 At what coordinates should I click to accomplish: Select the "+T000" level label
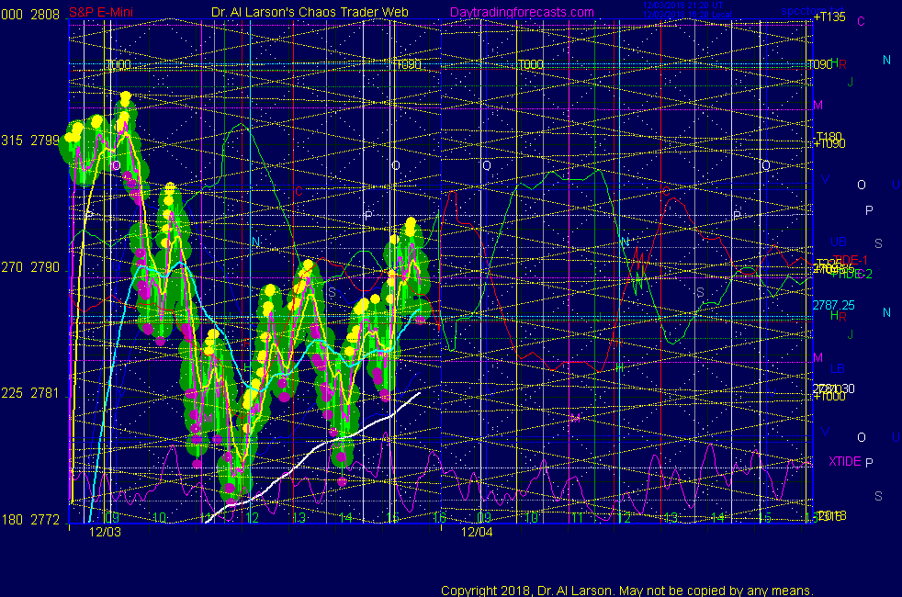coord(829,396)
